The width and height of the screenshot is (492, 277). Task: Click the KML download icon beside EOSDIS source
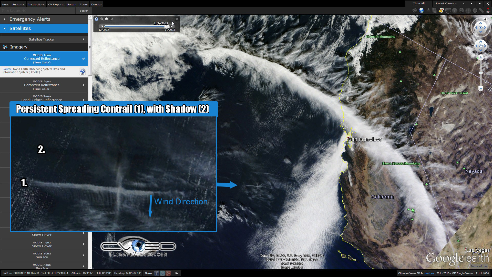[x=83, y=71]
